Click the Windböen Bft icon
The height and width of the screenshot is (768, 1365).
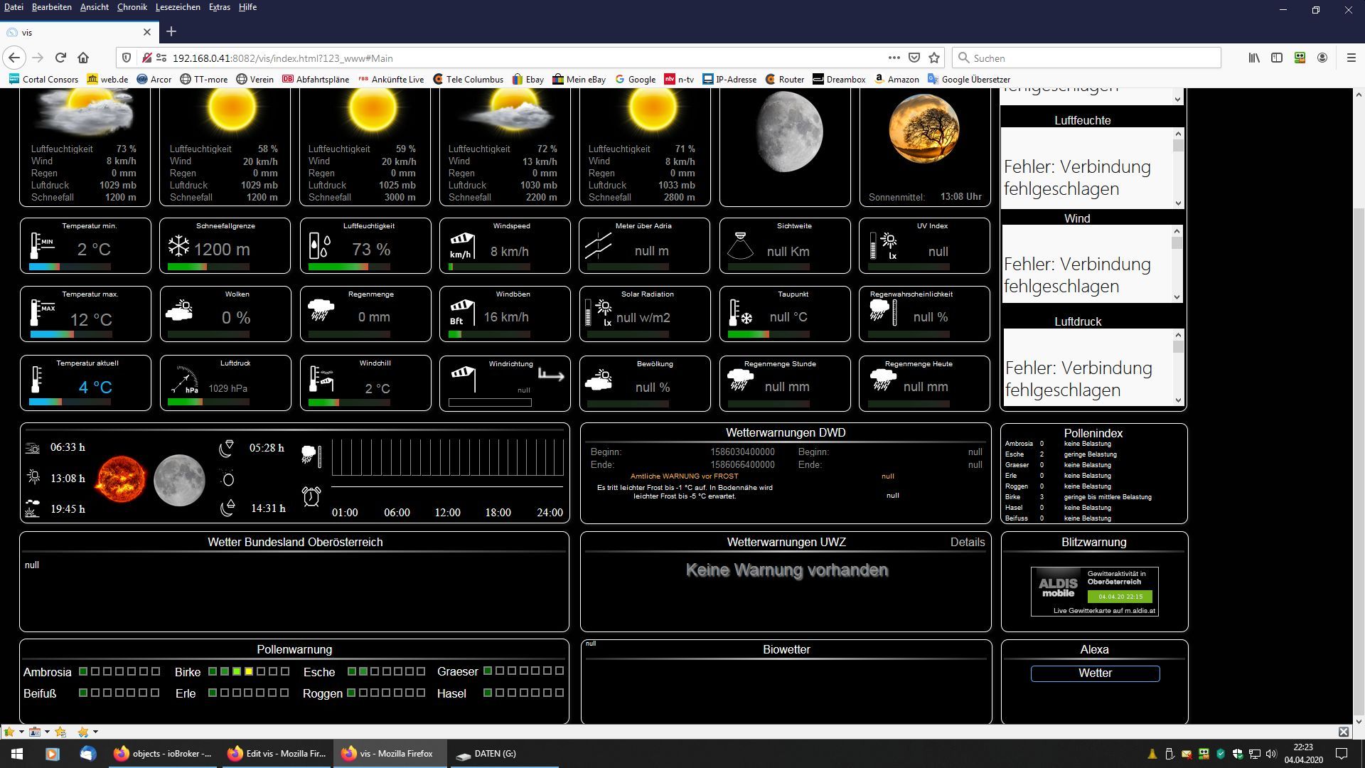(x=461, y=312)
